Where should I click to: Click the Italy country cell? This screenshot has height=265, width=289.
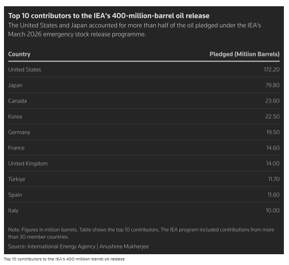tap(13, 210)
